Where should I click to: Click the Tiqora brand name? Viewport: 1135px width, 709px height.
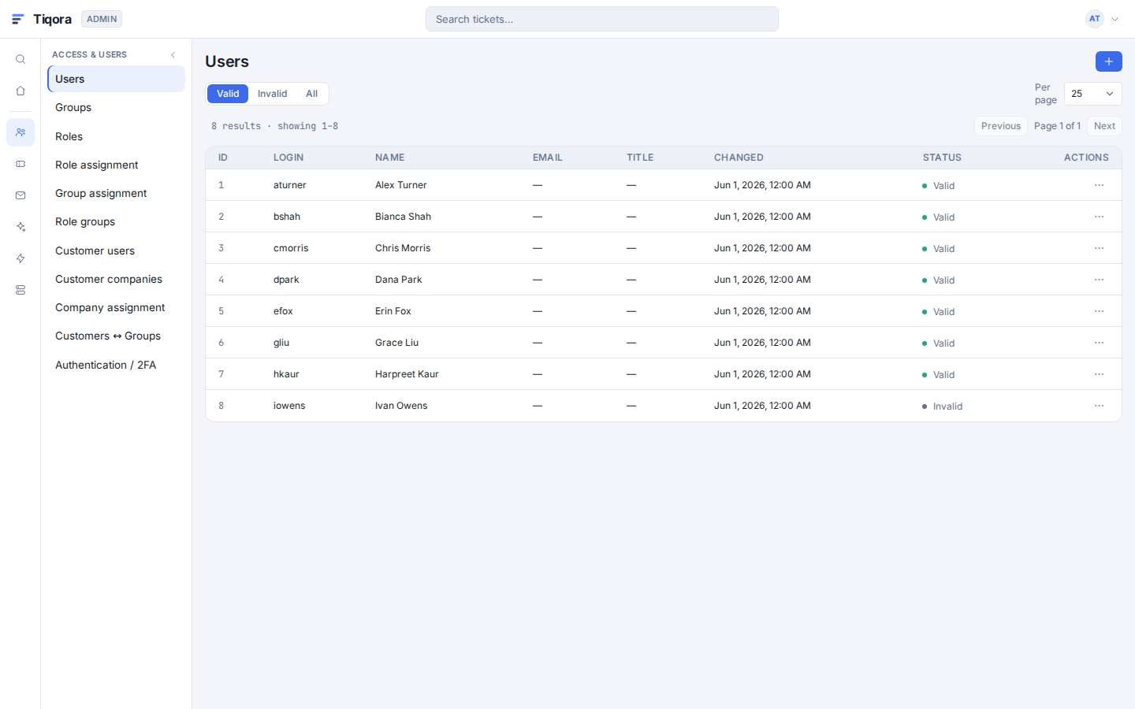click(x=52, y=19)
